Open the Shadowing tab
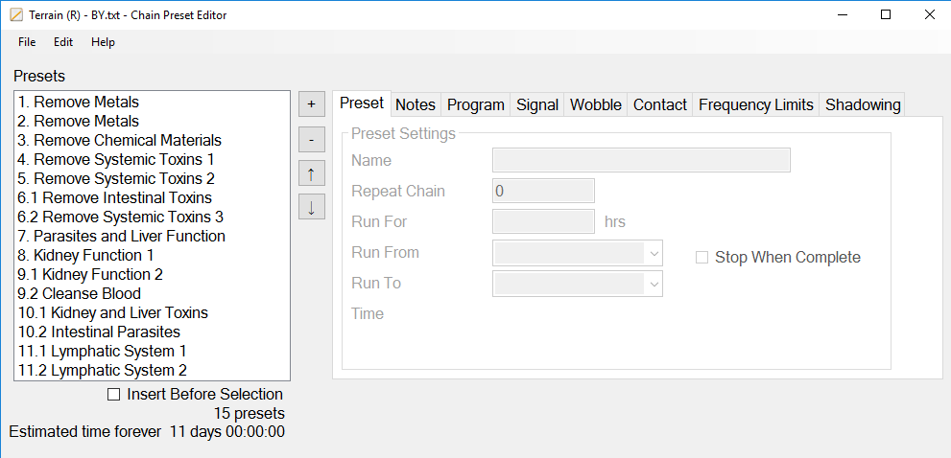 (x=863, y=104)
